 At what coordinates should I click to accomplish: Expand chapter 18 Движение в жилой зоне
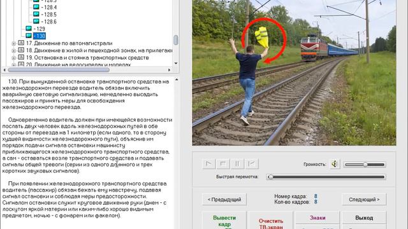pos(14,51)
